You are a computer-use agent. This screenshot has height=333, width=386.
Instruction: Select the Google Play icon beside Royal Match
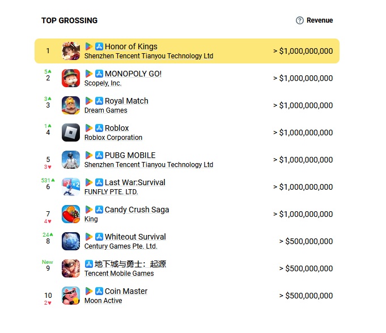(x=89, y=101)
